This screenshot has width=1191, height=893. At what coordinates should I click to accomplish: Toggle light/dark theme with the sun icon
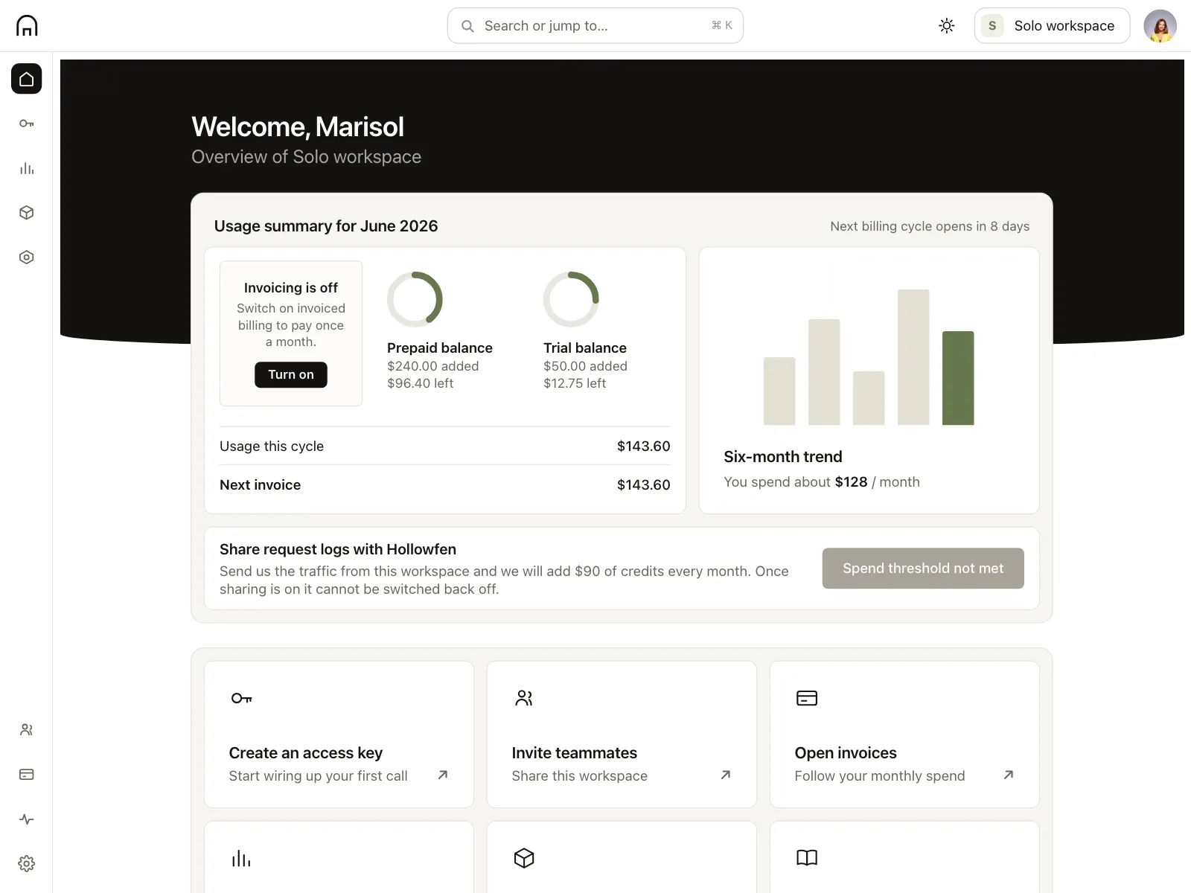tap(947, 26)
